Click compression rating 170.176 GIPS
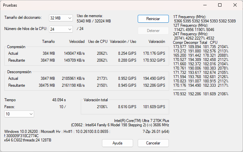 click(154, 53)
